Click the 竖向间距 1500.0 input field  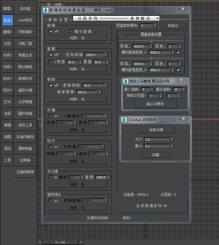(94, 55)
